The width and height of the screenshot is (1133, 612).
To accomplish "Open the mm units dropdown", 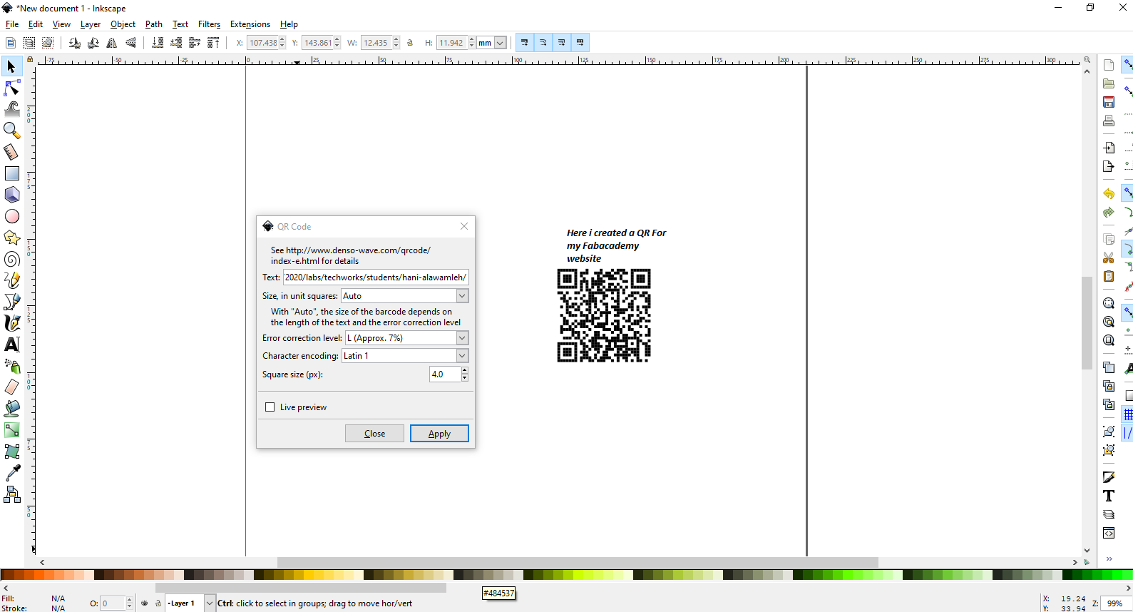I will (501, 43).
